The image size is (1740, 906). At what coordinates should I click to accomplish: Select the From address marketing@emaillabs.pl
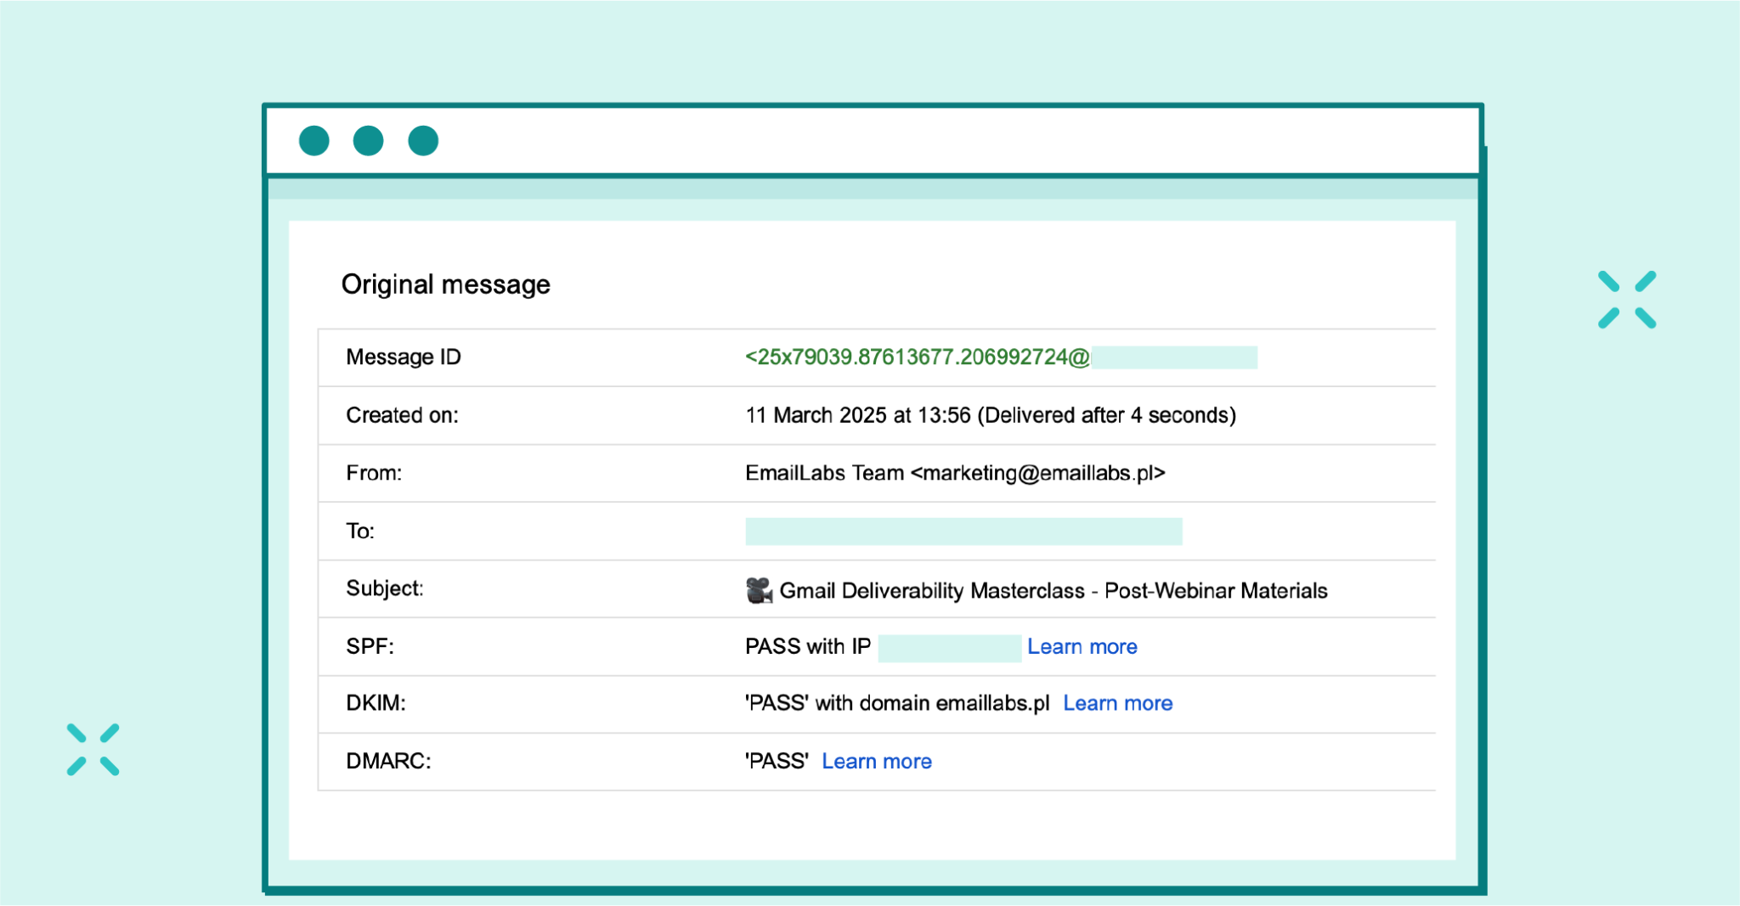coord(1038,473)
